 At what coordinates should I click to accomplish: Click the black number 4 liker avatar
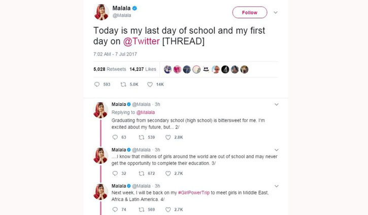(225, 69)
